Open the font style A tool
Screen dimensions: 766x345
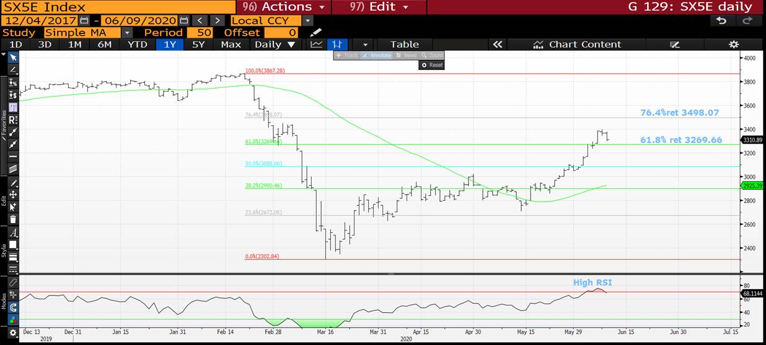[x=13, y=233]
